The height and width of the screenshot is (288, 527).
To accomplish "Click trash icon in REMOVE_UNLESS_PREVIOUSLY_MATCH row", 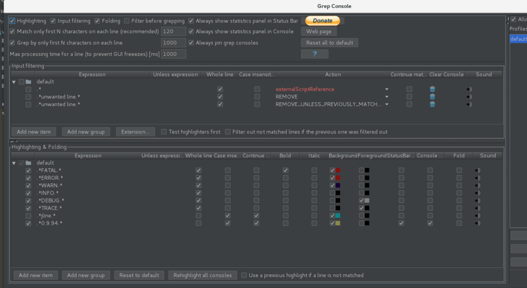I will coord(432,104).
